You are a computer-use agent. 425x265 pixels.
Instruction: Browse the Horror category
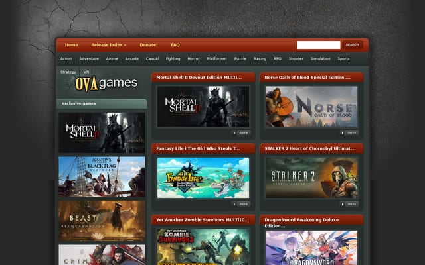[x=193, y=59]
